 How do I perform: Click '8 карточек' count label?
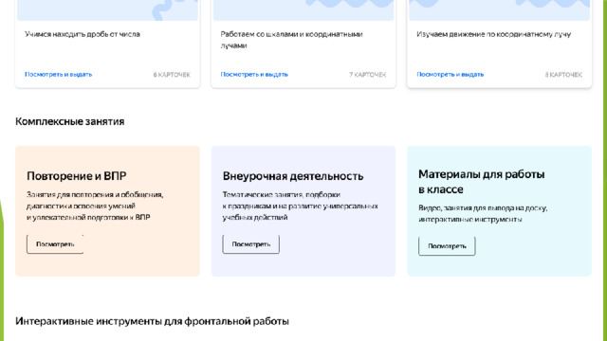tap(563, 75)
